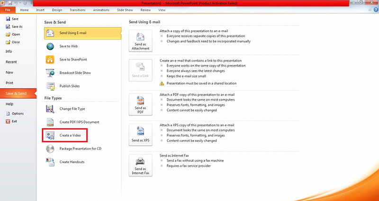The width and height of the screenshot is (379, 201).
Task: Click Send as PDF button
Action: click(140, 105)
